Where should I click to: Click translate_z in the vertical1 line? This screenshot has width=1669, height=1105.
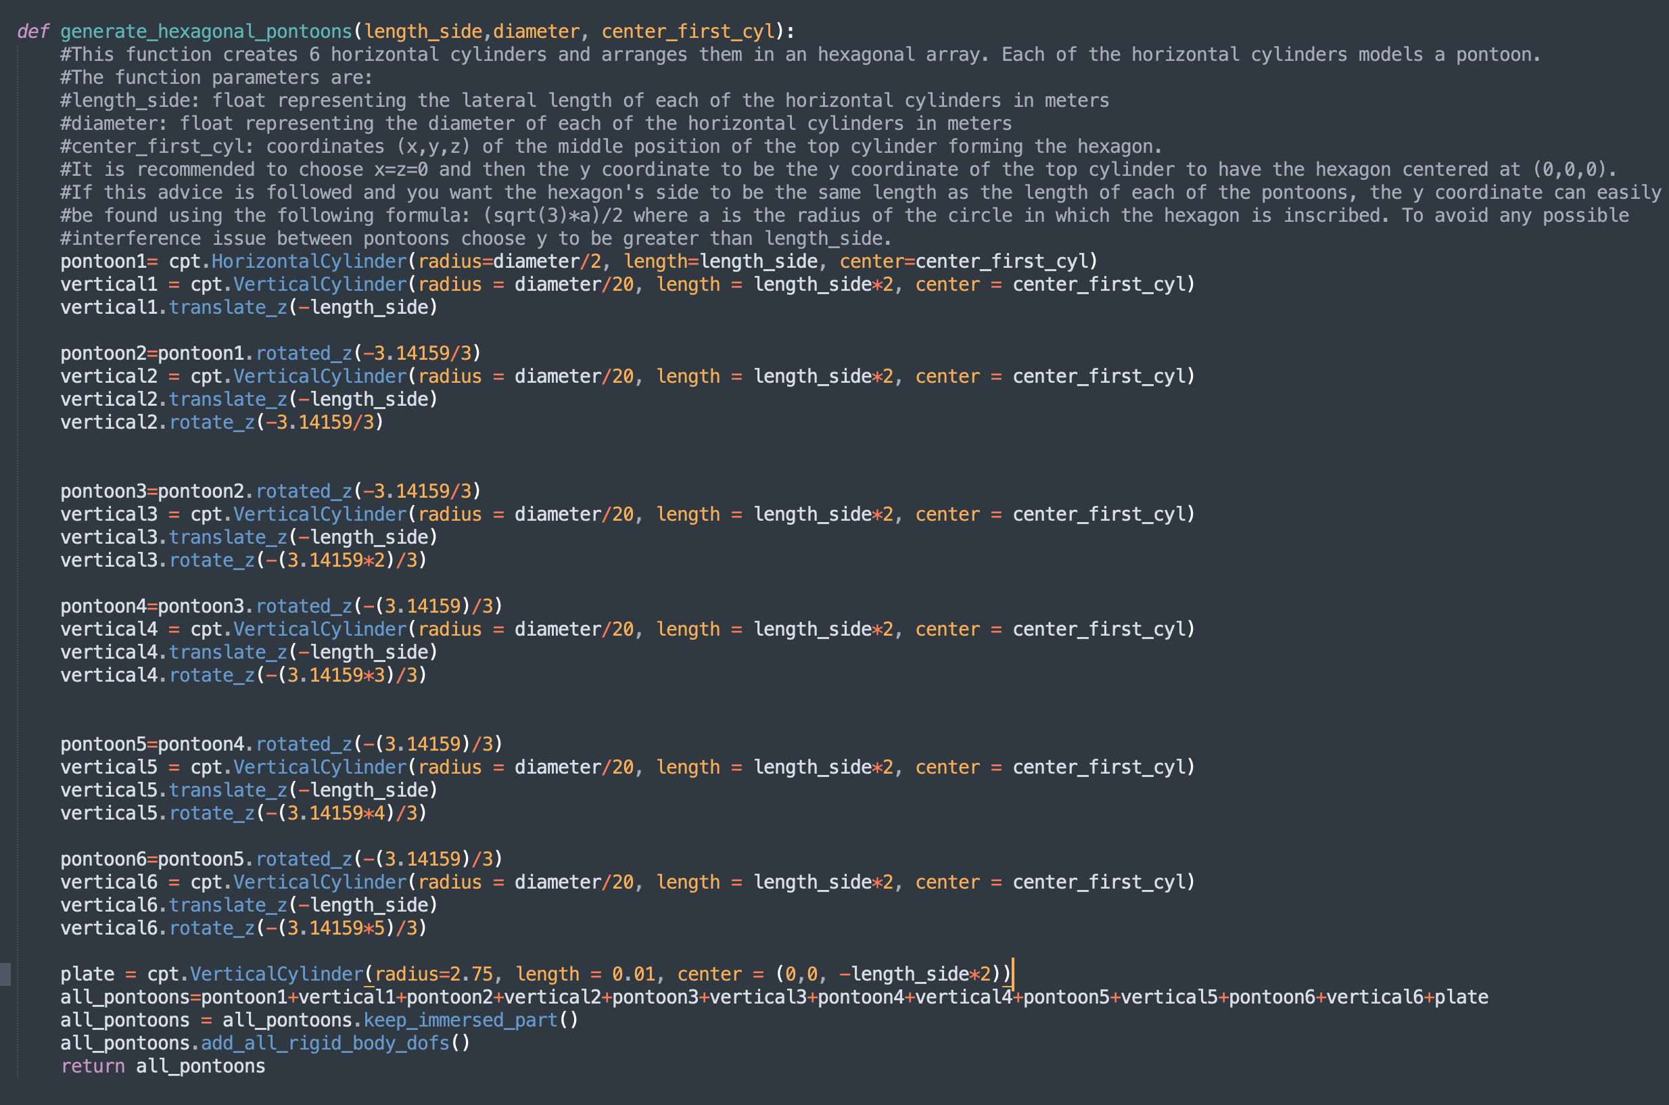pyautogui.click(x=227, y=307)
